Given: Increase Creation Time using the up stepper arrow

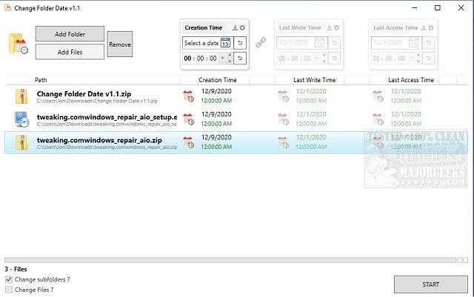Looking at the screenshot, I should coord(230,56).
